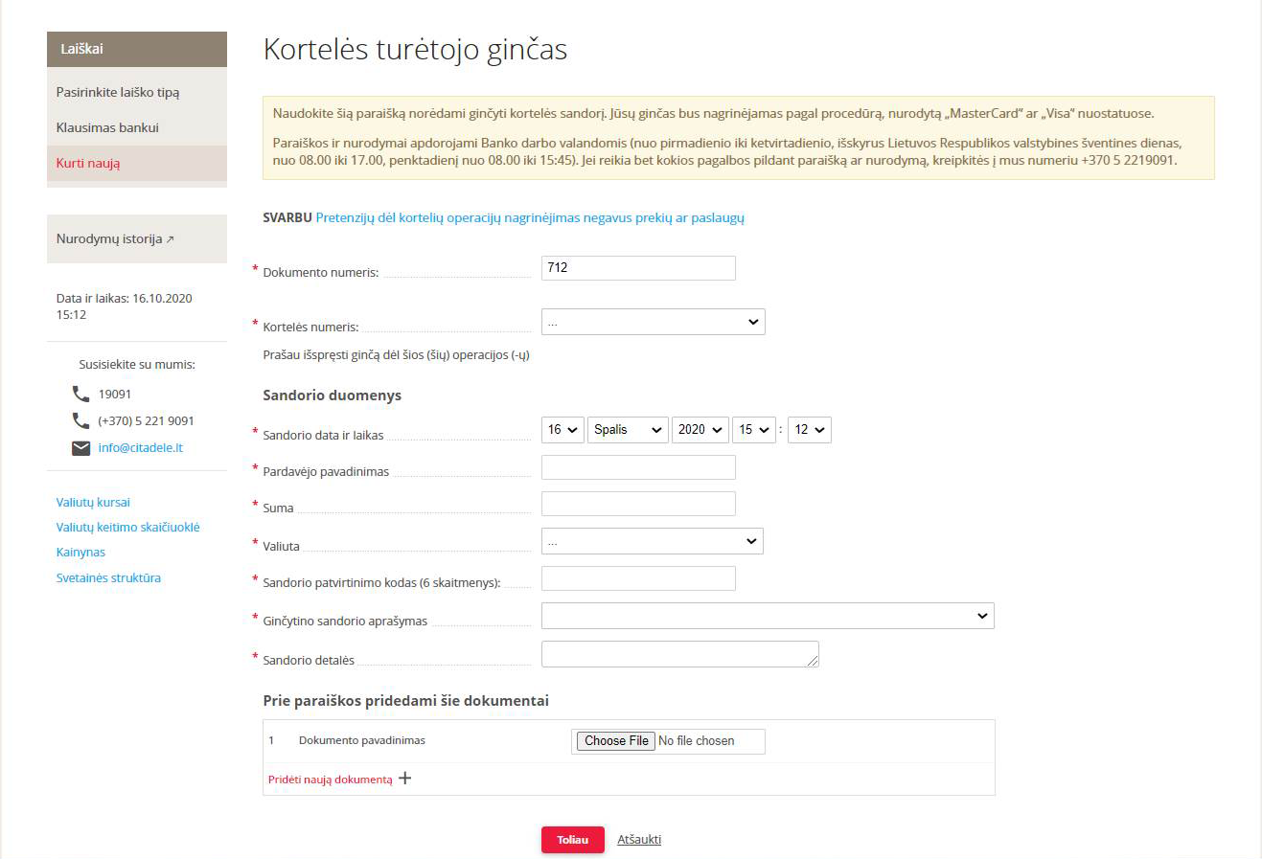Click the envelope email icon

tap(81, 448)
